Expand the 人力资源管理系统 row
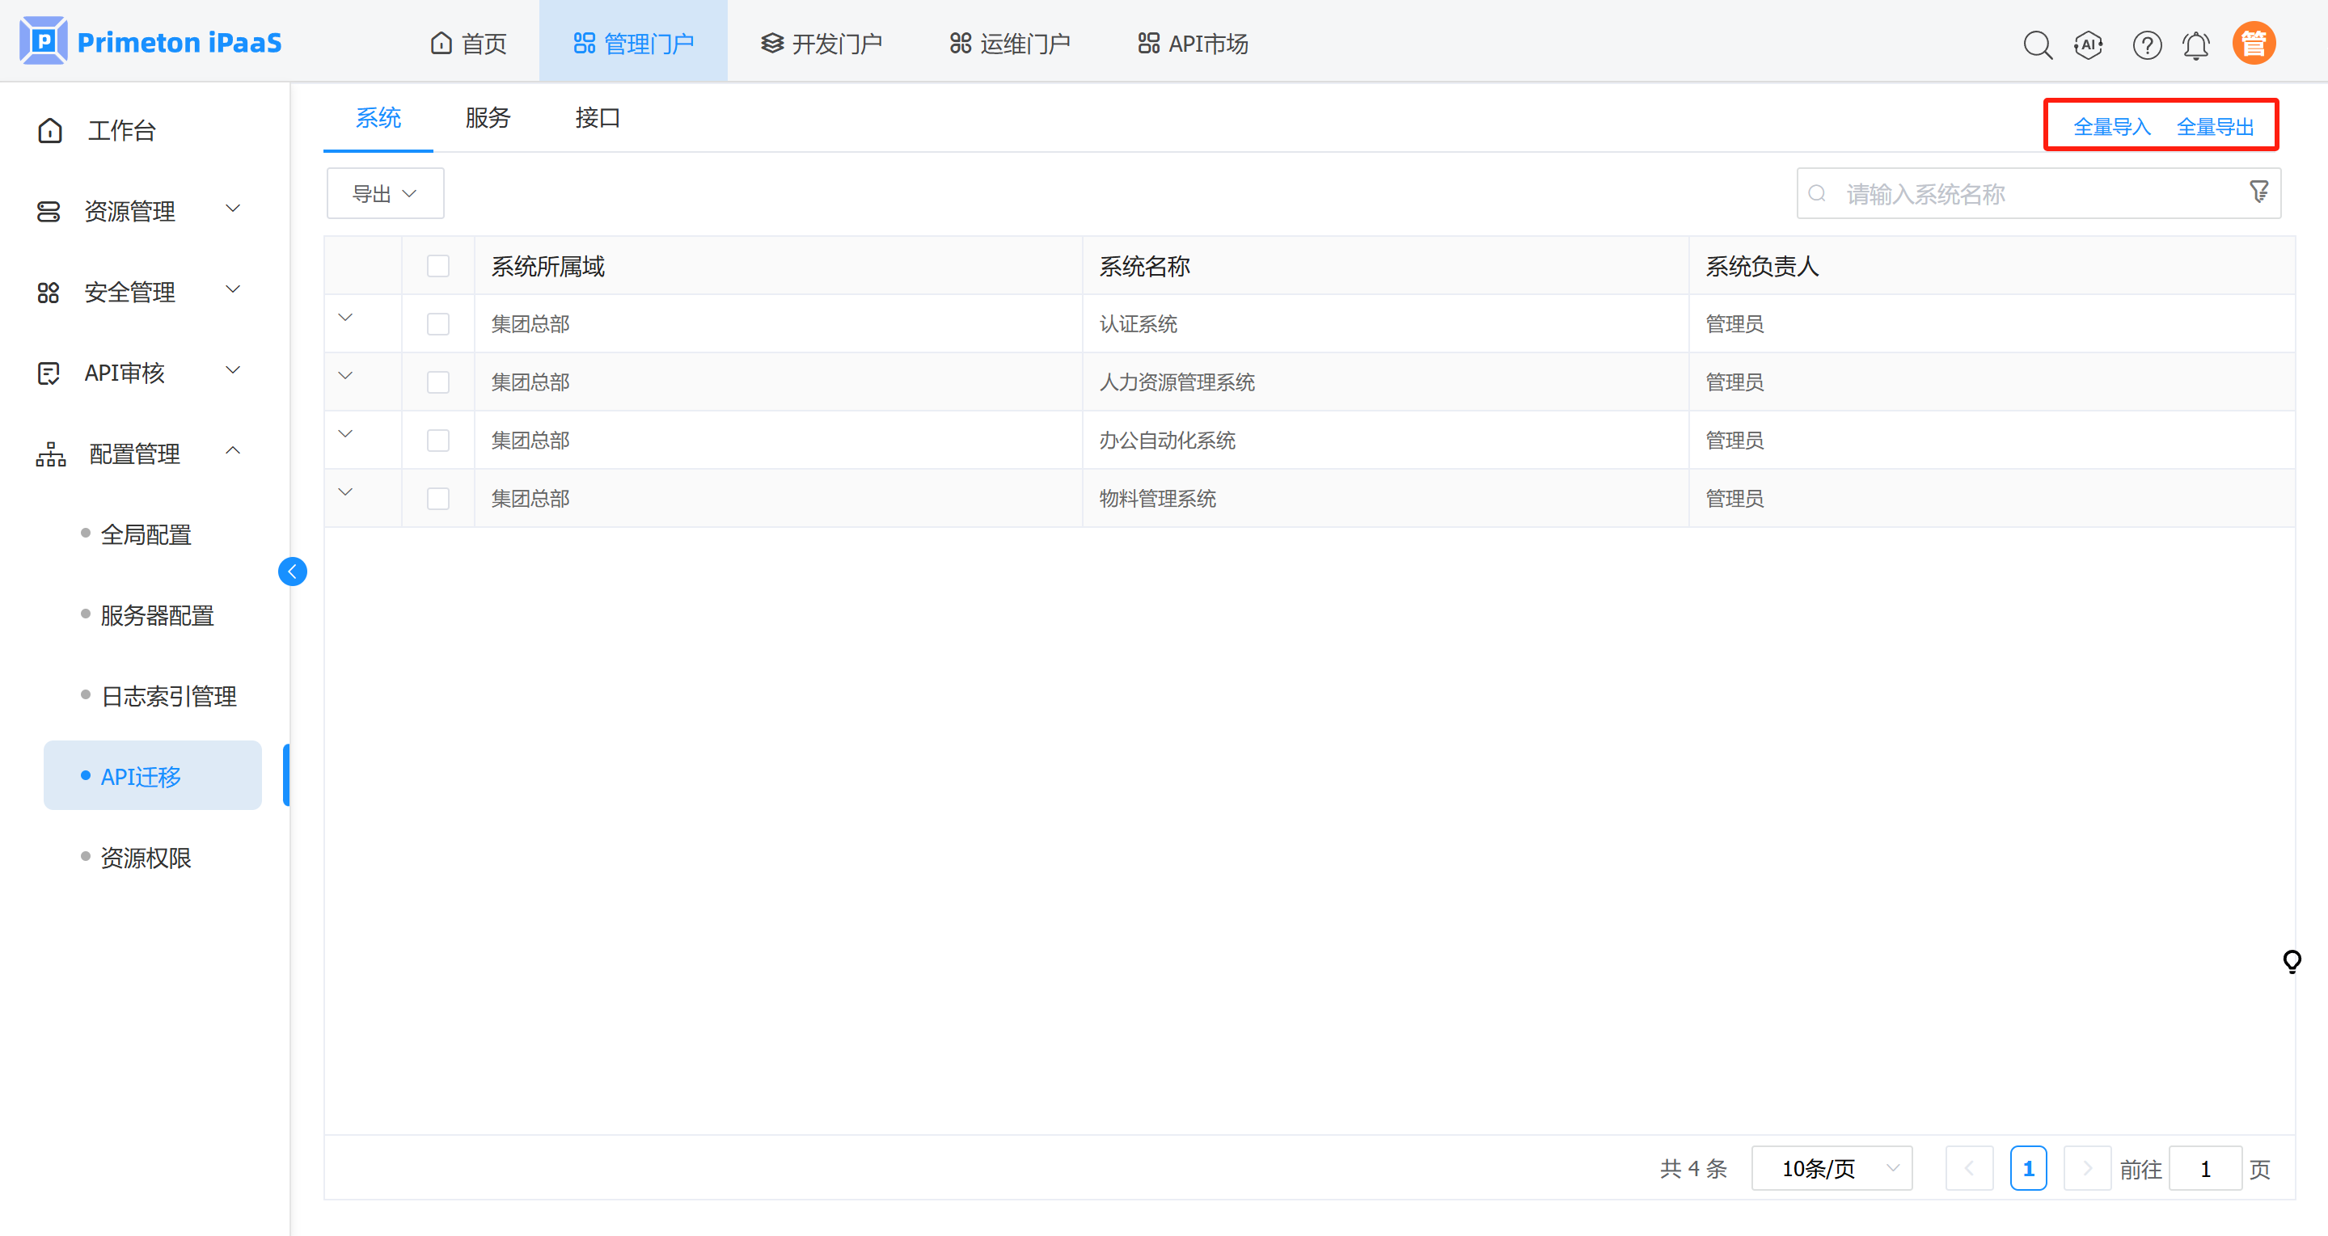The width and height of the screenshot is (2328, 1236). click(x=345, y=376)
